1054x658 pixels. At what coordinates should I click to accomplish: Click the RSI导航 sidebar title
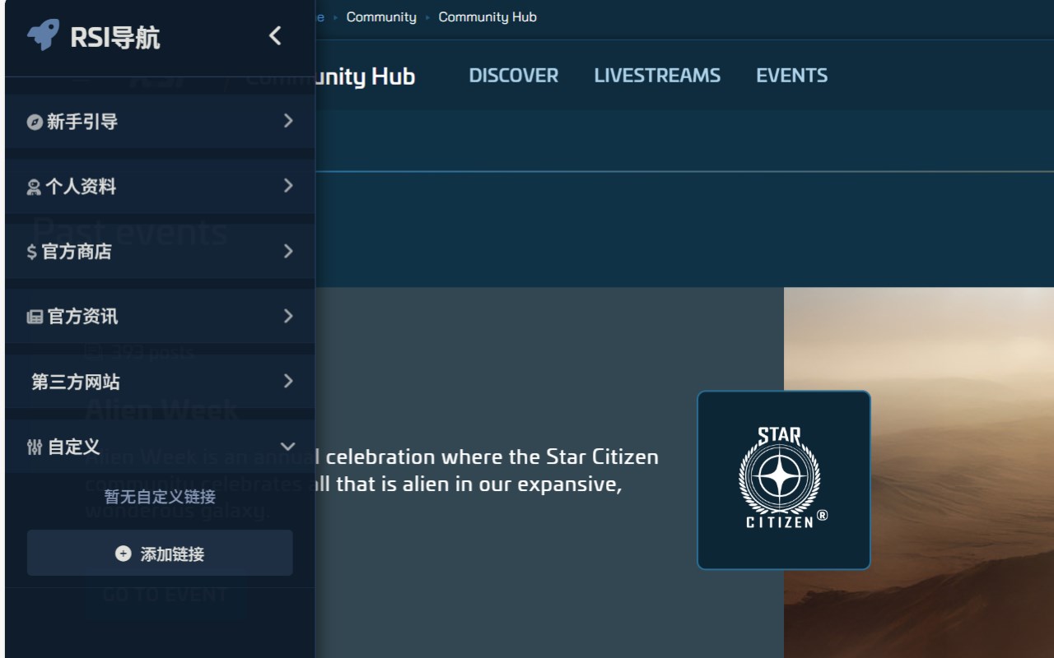[115, 38]
